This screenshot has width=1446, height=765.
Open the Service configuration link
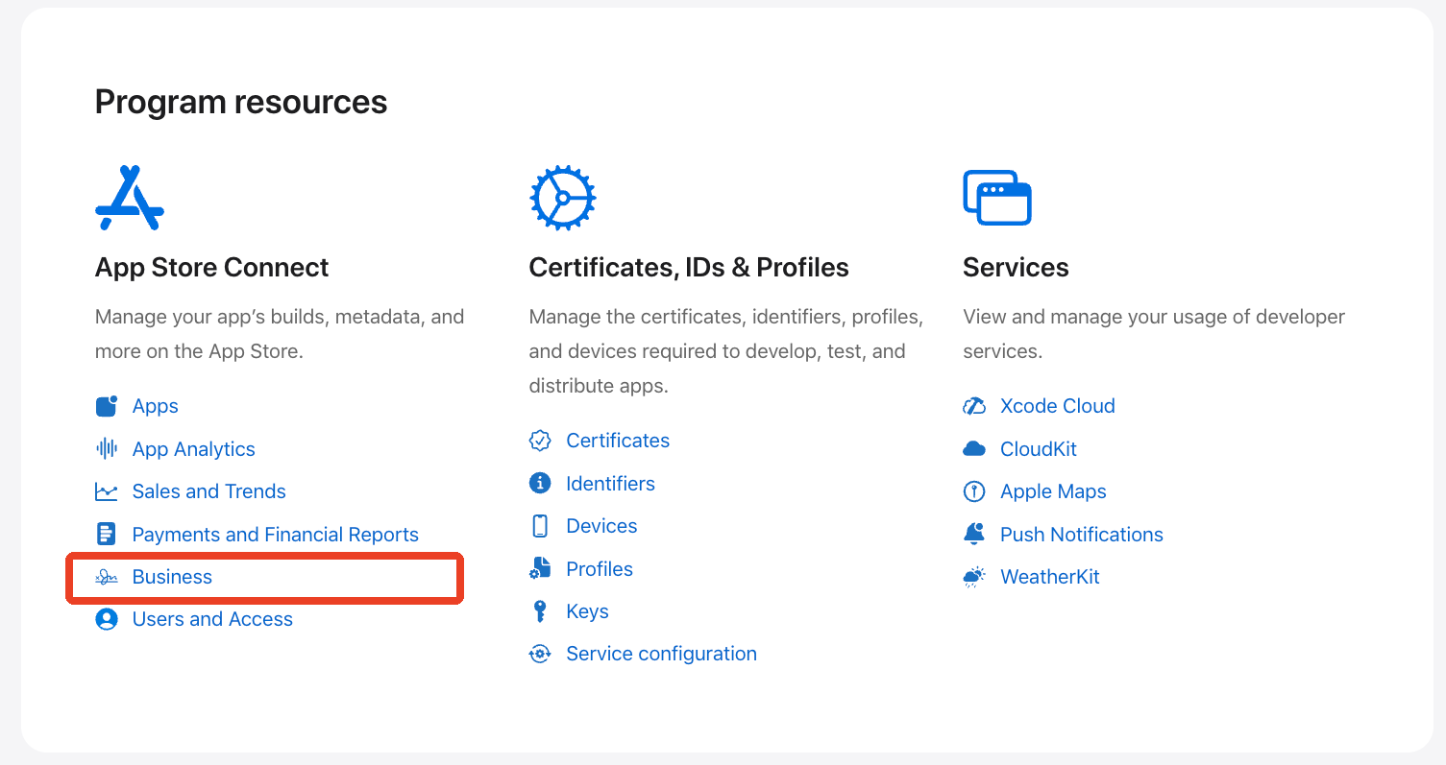point(662,654)
